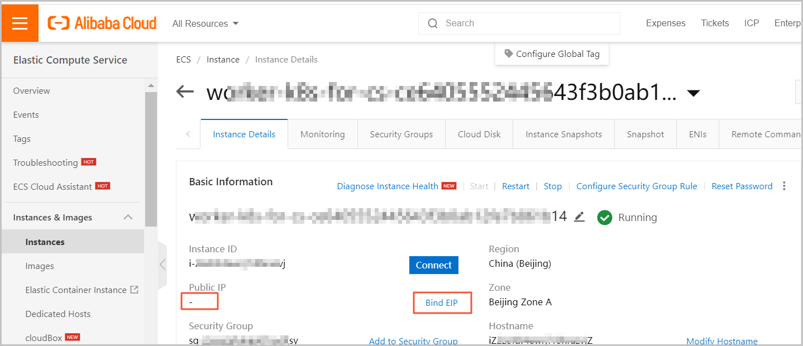Click the Restart link
803x346 pixels.
coord(515,186)
